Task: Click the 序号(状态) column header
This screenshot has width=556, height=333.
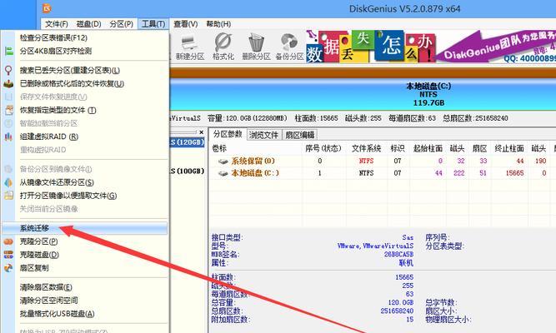Action: (323, 148)
